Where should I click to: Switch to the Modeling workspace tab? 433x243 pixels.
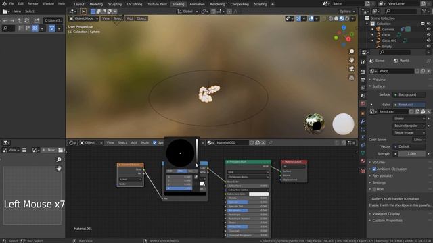96,4
